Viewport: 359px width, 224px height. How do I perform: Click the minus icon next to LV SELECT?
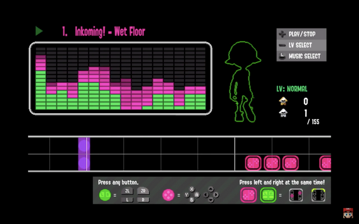(282, 45)
